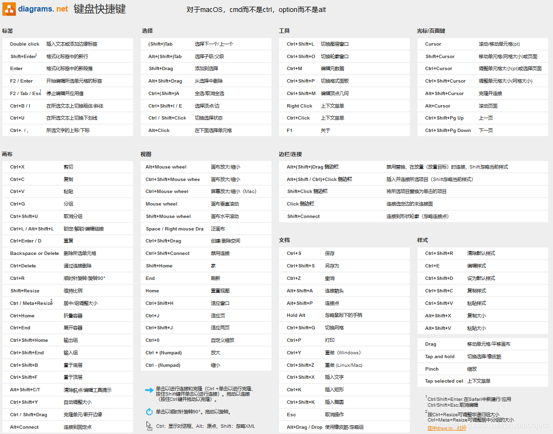Click the Alt+Shift+X 复制大小 row

(x=482, y=315)
